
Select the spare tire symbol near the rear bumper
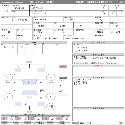[x=51, y=107]
